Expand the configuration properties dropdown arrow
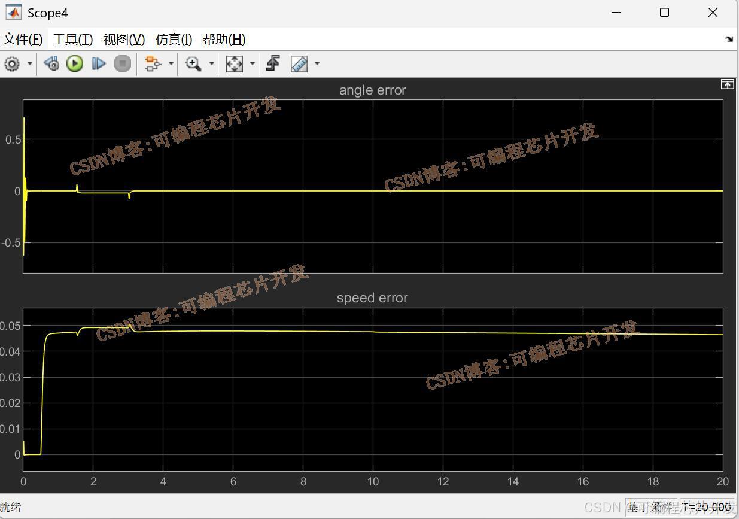Viewport: 739px width, 519px height. pos(30,64)
